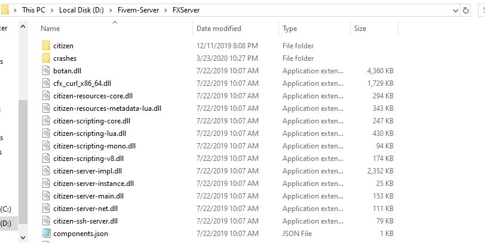Click the components.json file icon
Image resolution: width=485 pixels, height=245 pixels.
pyautogui.click(x=46, y=234)
